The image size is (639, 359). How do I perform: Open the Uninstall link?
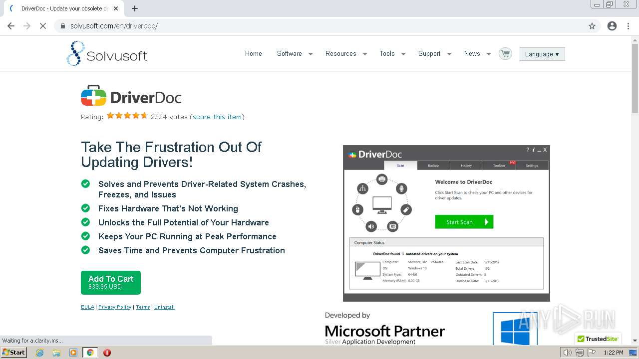tap(164, 307)
